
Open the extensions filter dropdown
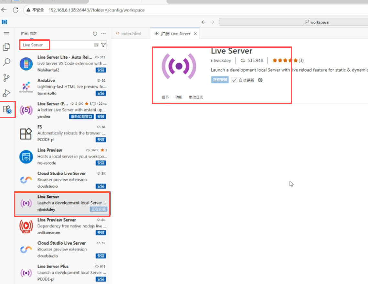click(x=103, y=45)
